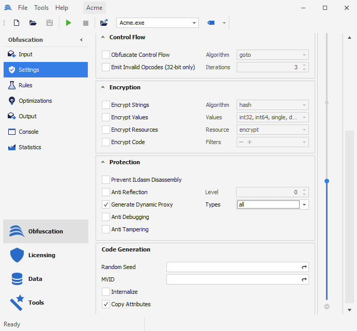
Task: Switch to the Licensing module
Action: [x=41, y=255]
